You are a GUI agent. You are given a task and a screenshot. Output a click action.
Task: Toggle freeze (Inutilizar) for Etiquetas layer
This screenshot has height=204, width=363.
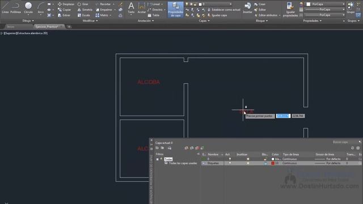tap(248, 163)
